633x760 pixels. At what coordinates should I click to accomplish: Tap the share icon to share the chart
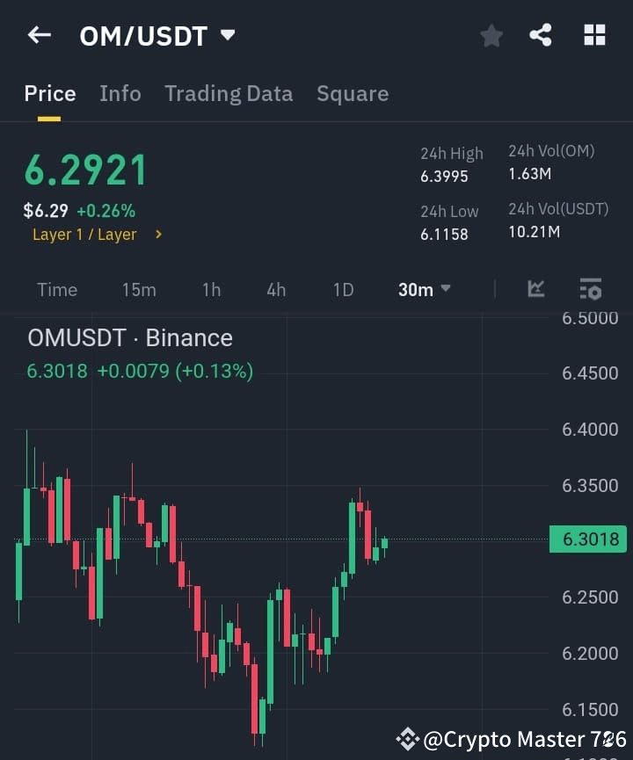[x=541, y=35]
